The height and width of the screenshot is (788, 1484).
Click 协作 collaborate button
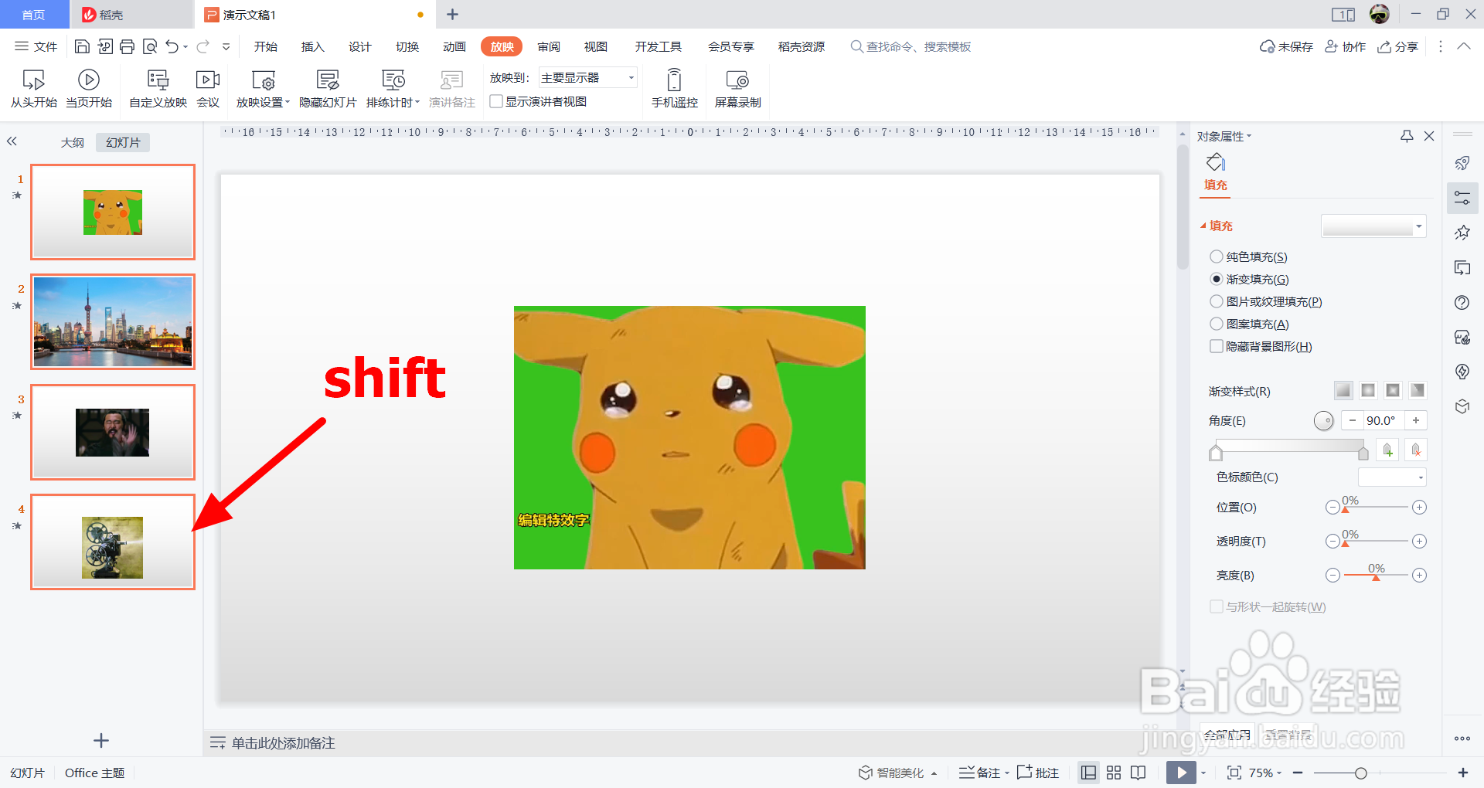coord(1346,46)
